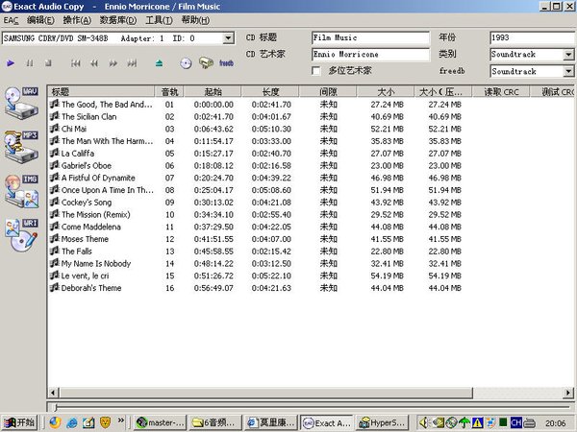Click the scrollbar right arrow
The width and height of the screenshot is (577, 432).
click(568, 393)
